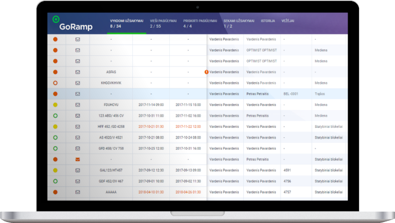This screenshot has height=223, width=395.
Task: Click the envelope icon in the BEL -0001 row
Action: point(78,94)
